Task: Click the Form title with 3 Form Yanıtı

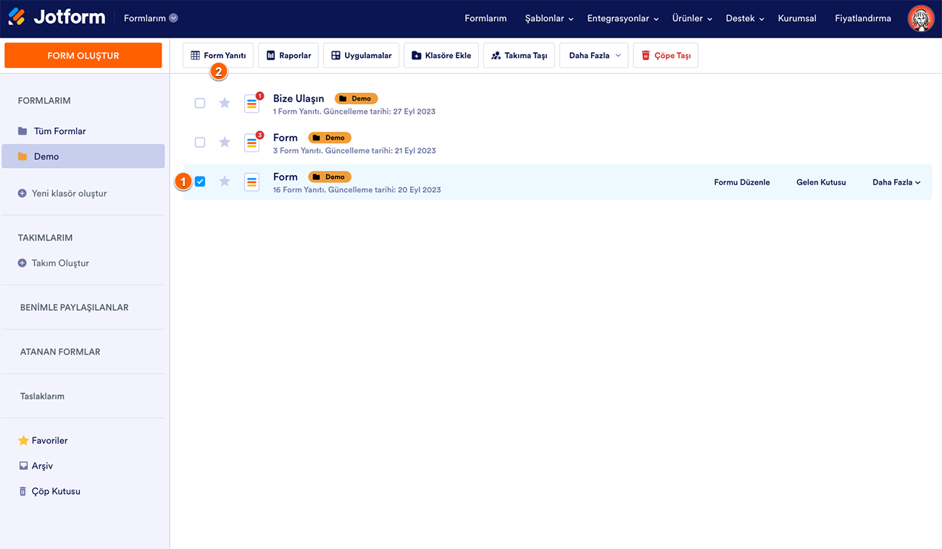Action: click(285, 138)
